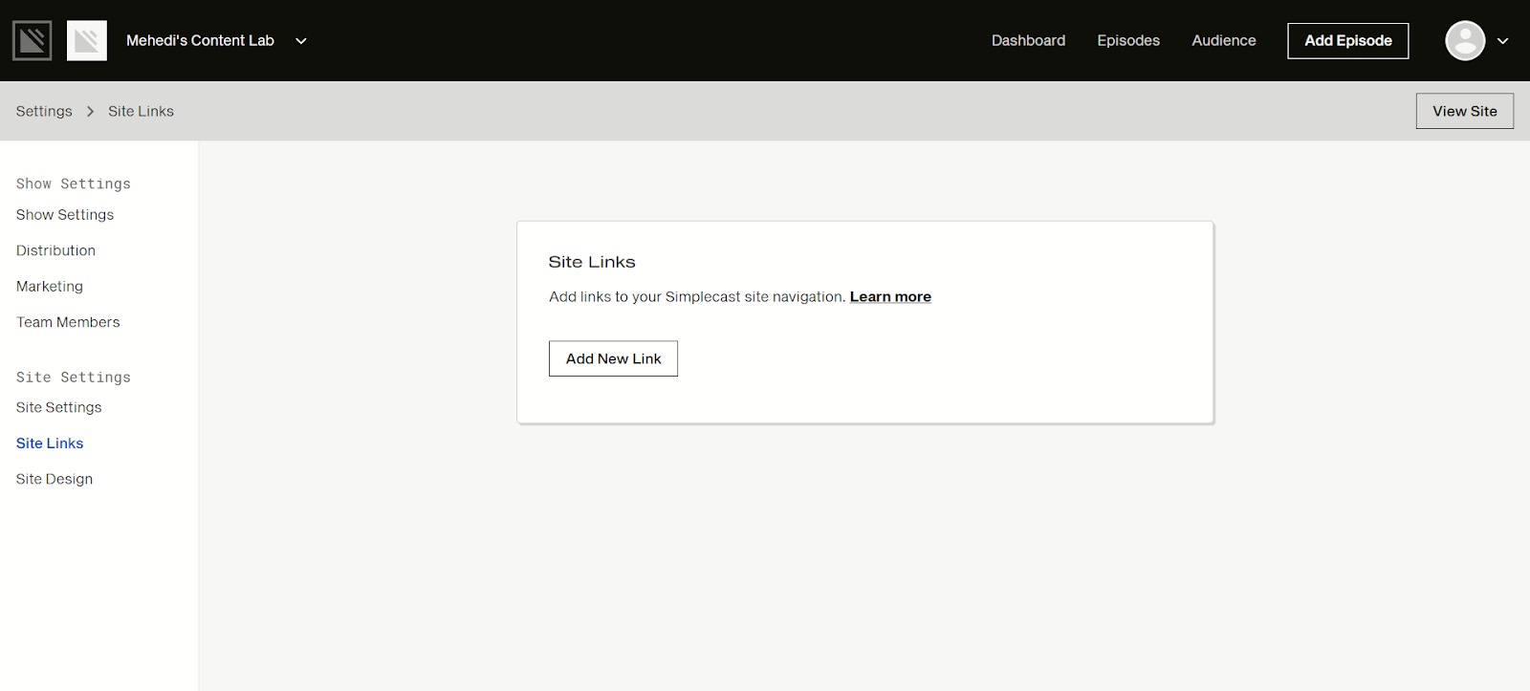Click the Show Settings section header
The height and width of the screenshot is (691, 1530).
pos(74,184)
